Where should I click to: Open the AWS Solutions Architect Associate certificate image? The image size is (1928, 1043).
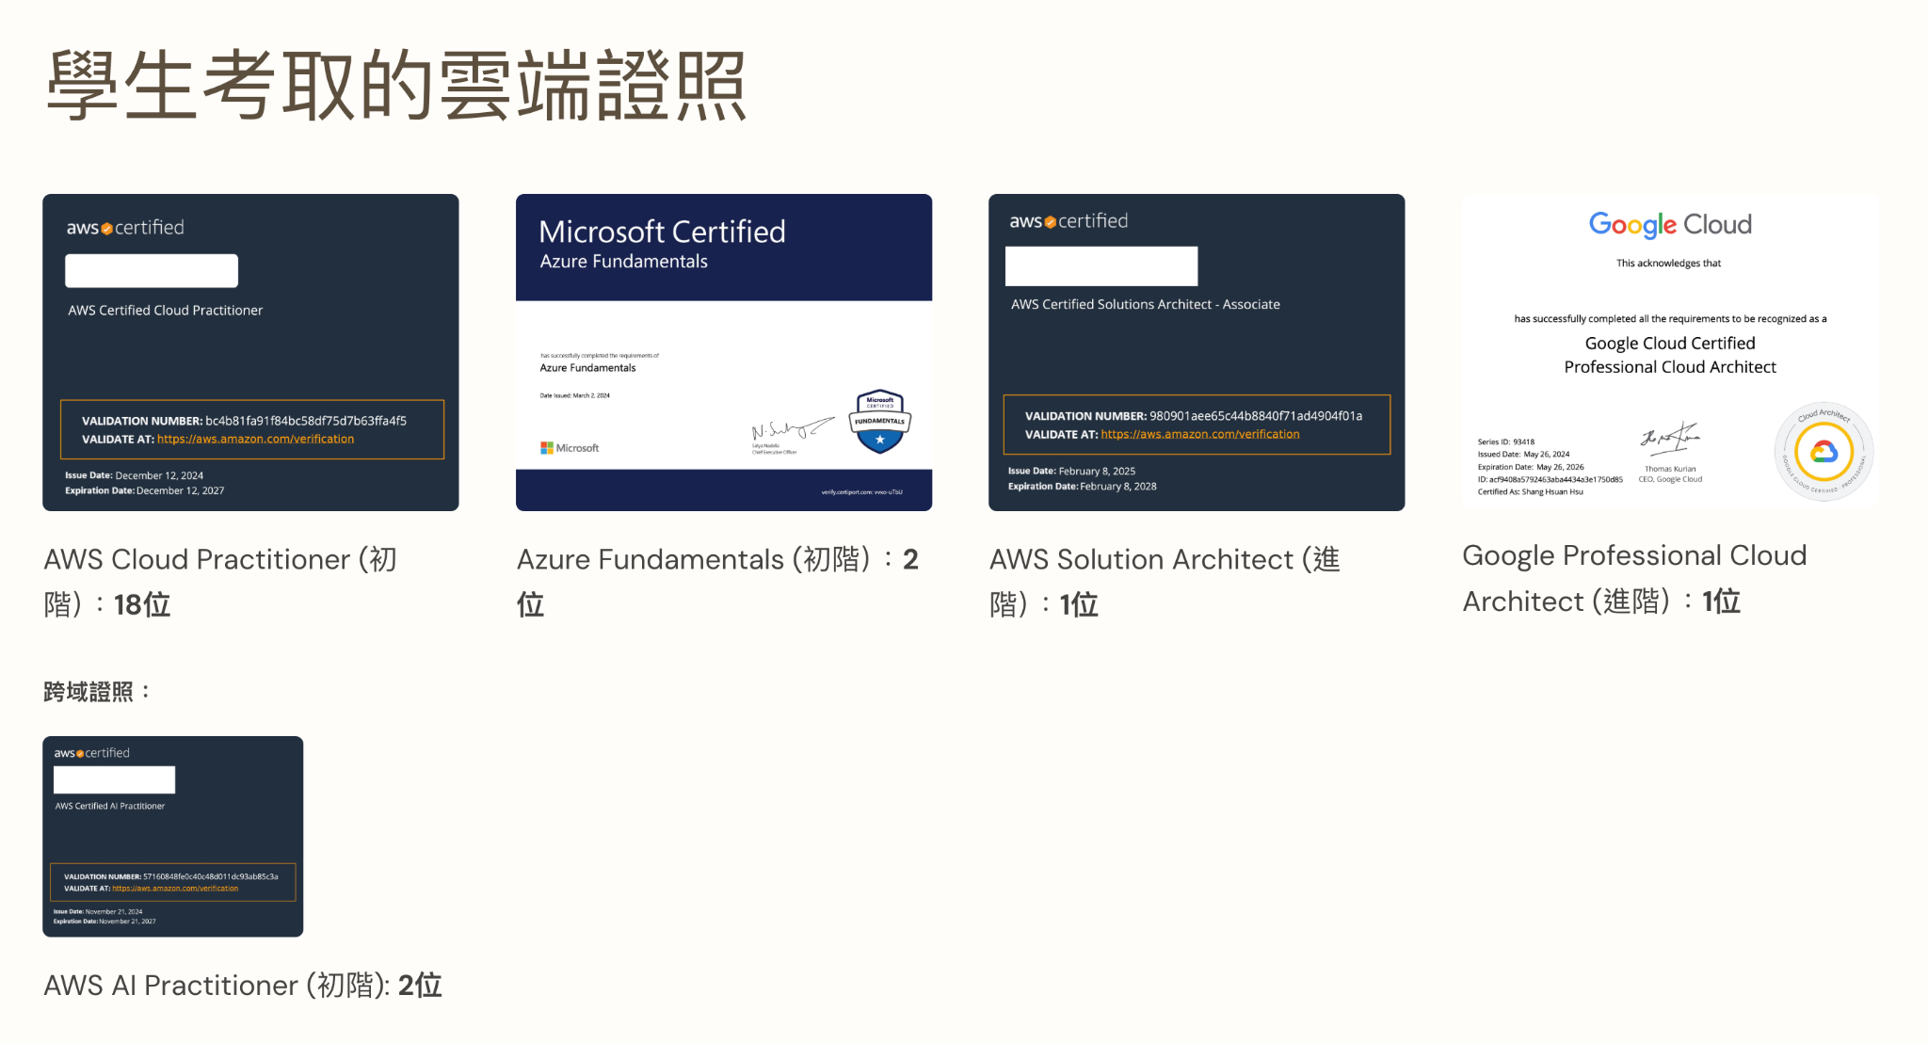pos(1197,352)
